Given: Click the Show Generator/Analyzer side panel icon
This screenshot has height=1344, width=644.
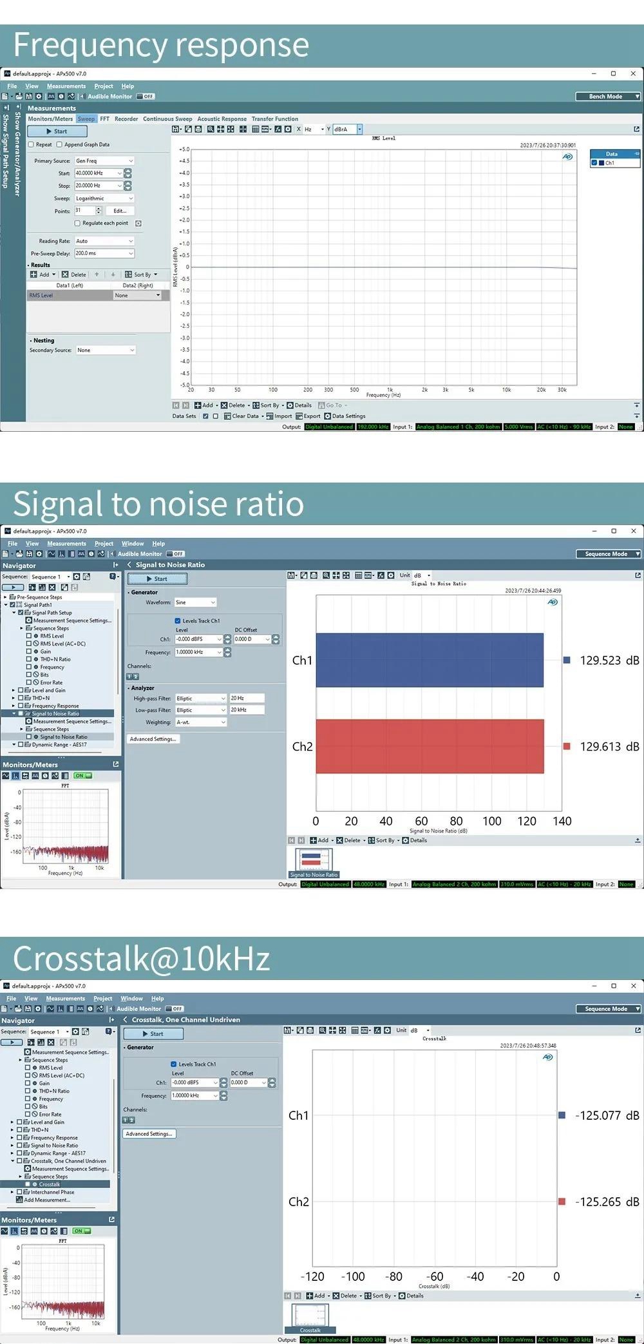Looking at the screenshot, I should [18, 107].
